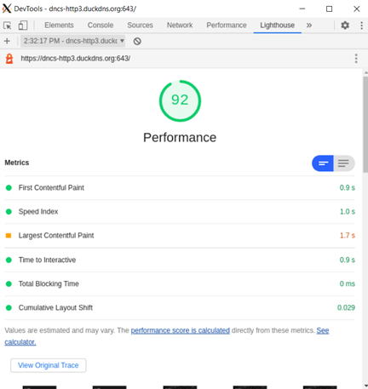This screenshot has width=368, height=389.
Task: Clear all reports with the circle-slash icon
Action: coord(137,41)
